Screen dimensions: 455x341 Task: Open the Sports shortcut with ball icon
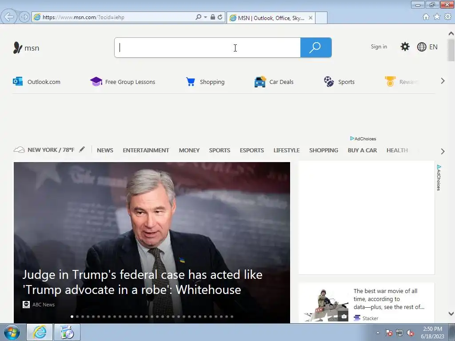pyautogui.click(x=339, y=82)
